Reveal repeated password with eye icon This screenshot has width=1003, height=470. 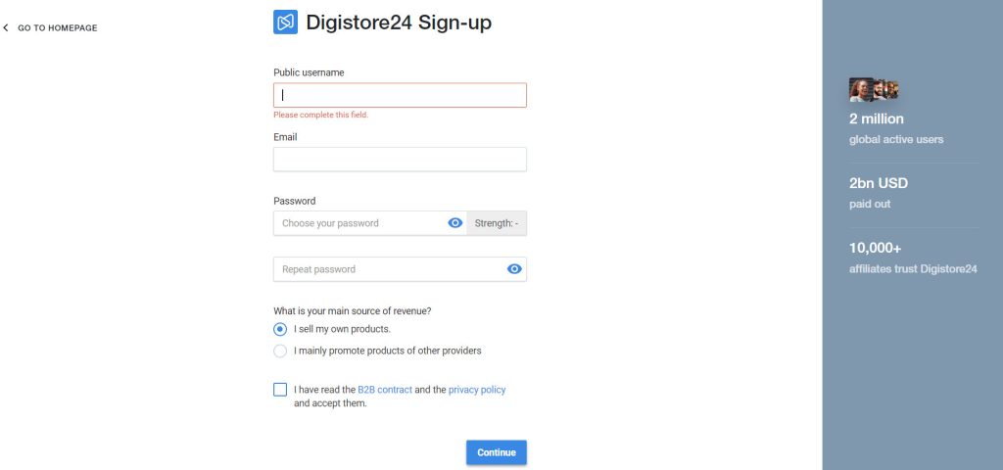(x=514, y=269)
